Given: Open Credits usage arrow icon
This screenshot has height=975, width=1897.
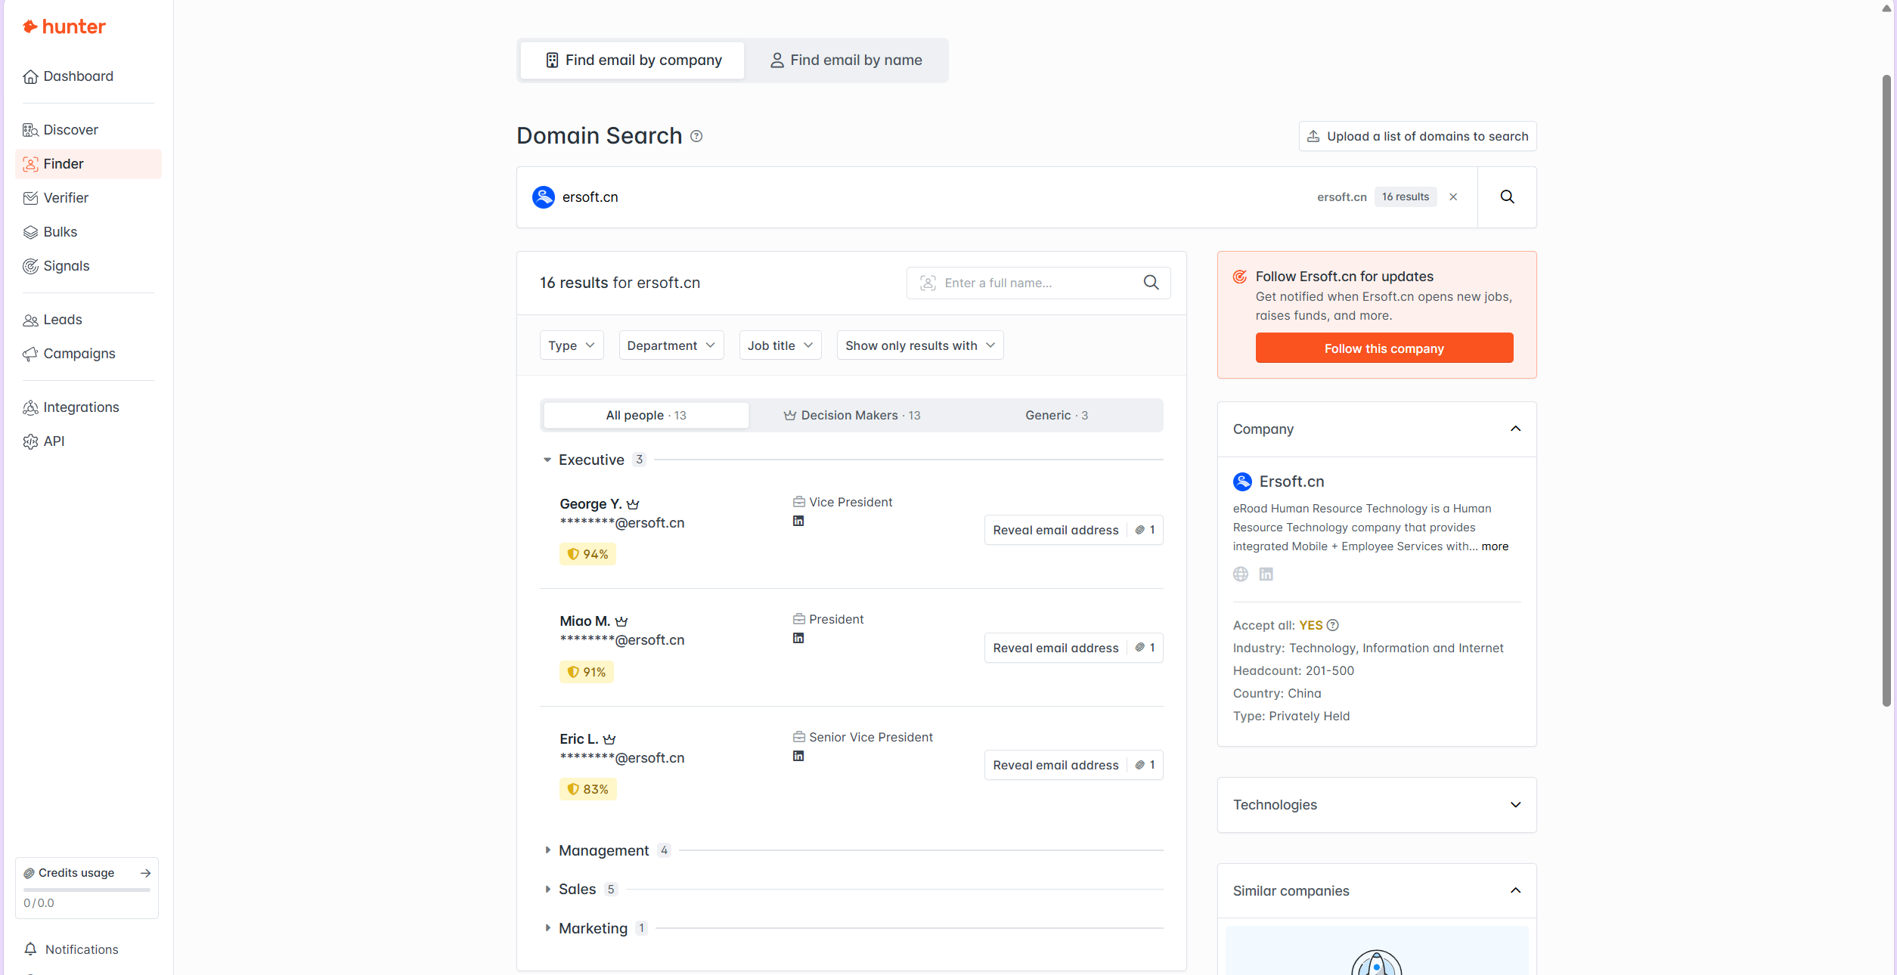Looking at the screenshot, I should 145,873.
